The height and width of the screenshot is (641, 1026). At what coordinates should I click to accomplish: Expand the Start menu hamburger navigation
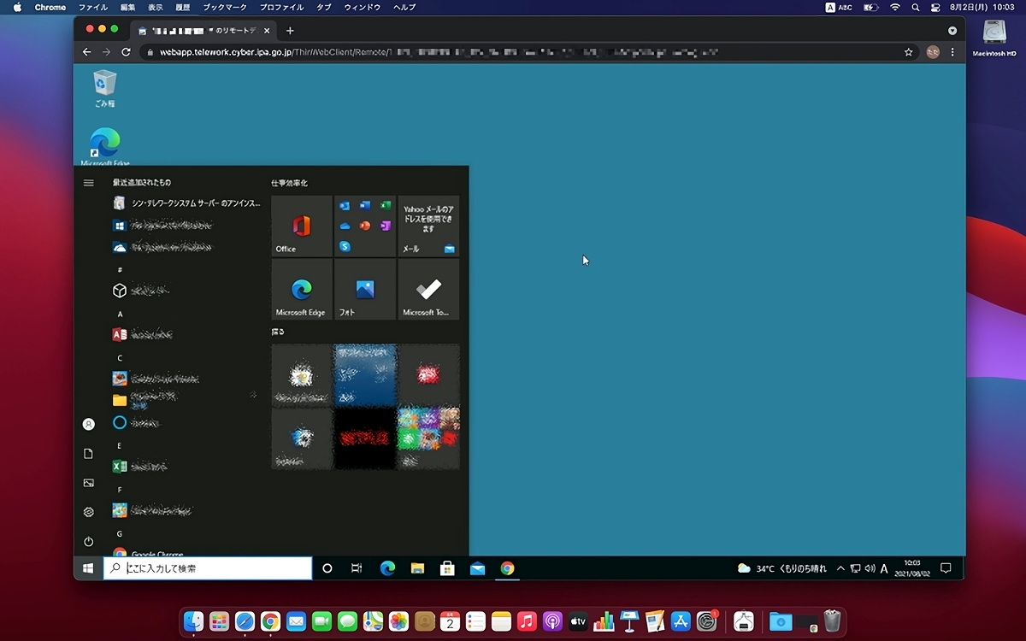(88, 182)
